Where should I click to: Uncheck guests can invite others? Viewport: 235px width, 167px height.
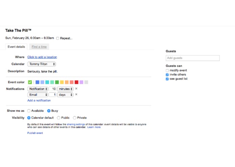(167, 75)
